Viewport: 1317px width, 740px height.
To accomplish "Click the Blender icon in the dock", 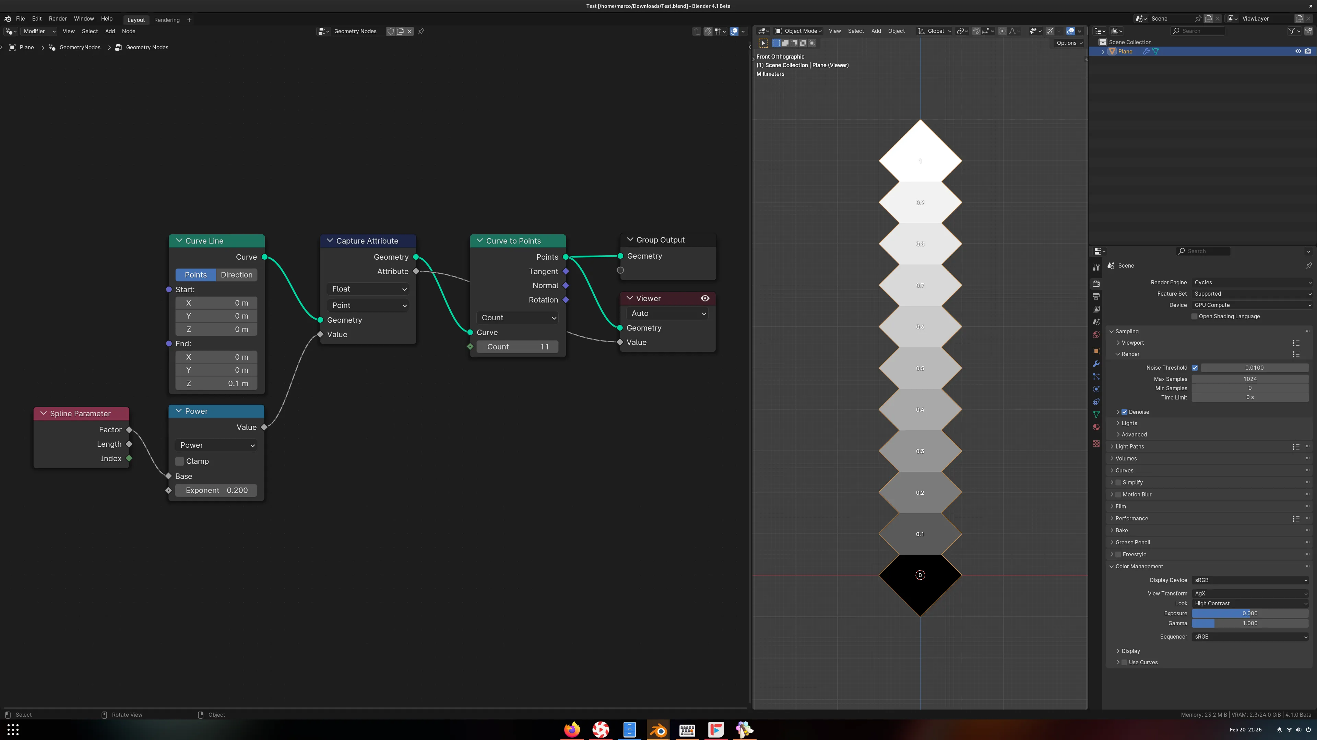I will click(x=658, y=730).
